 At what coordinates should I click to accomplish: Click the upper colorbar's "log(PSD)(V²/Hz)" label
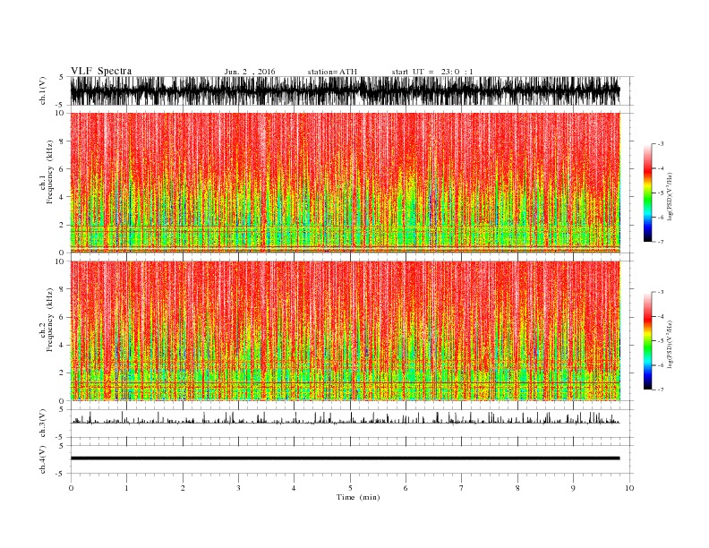(x=670, y=196)
